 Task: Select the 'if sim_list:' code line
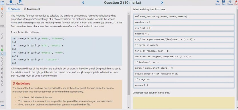point(184,80)
